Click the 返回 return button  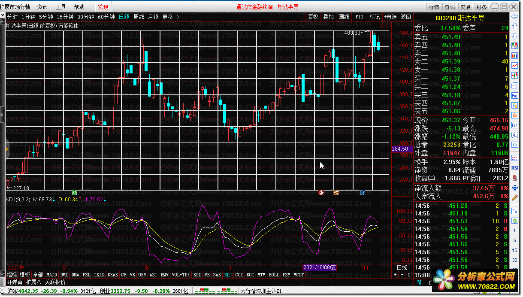point(405,17)
